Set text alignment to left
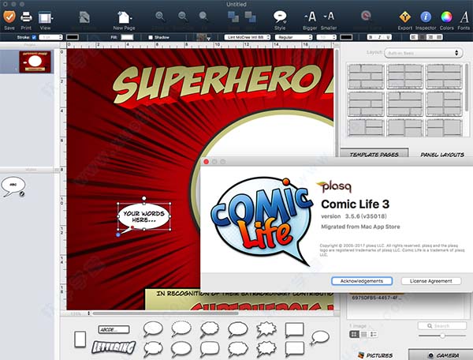This screenshot has width=473, height=360. (x=414, y=37)
